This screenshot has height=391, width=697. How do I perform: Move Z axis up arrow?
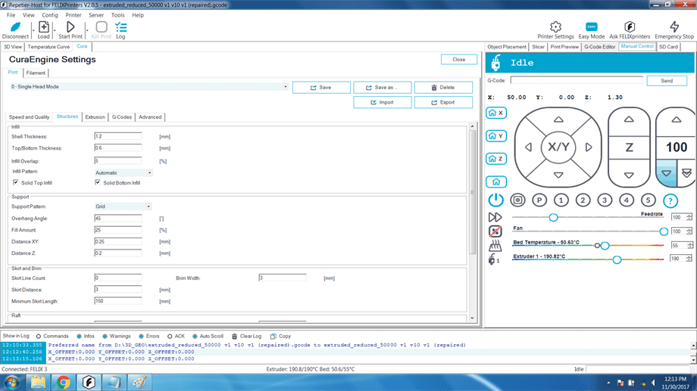(629, 119)
